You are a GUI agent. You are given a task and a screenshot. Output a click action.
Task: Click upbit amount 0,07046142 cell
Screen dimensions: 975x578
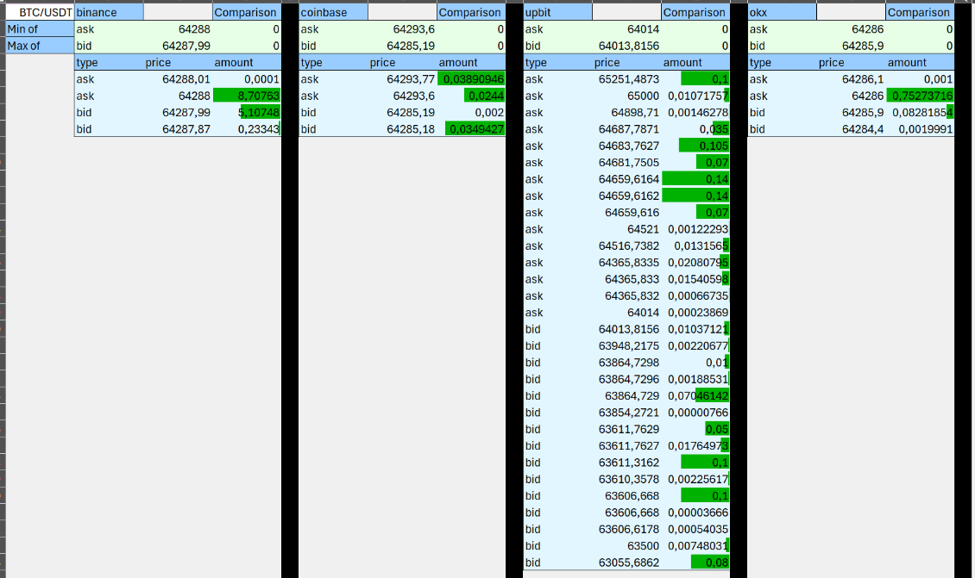pos(695,396)
